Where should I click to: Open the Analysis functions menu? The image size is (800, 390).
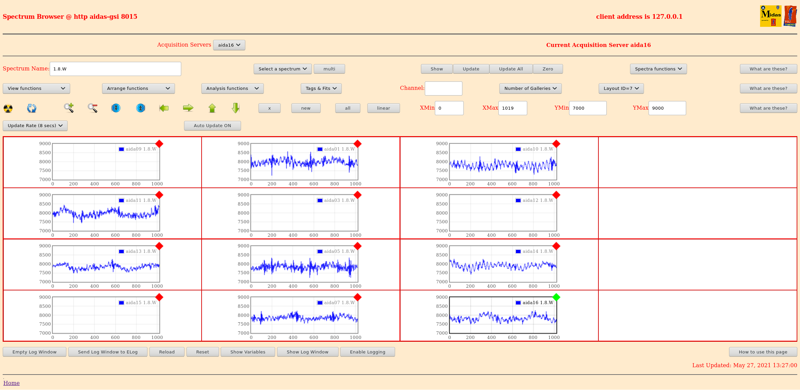(x=232, y=89)
